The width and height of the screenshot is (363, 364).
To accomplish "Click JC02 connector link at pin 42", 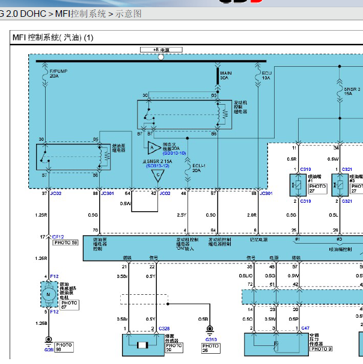I will coord(165,193).
